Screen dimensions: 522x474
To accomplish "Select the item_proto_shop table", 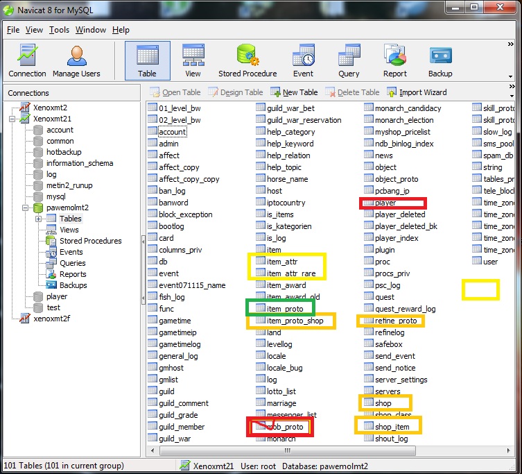I will tap(295, 321).
